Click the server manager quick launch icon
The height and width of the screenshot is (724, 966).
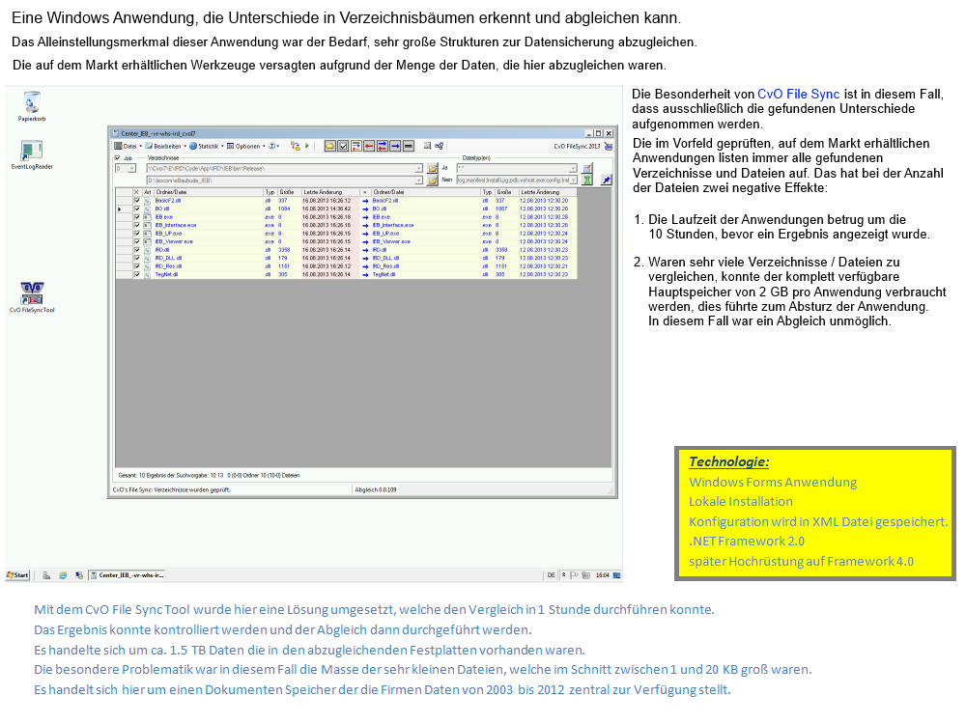(46, 575)
